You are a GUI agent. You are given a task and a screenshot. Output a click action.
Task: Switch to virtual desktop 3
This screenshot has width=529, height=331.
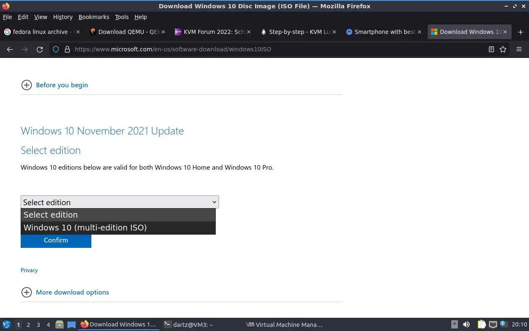[x=38, y=325]
